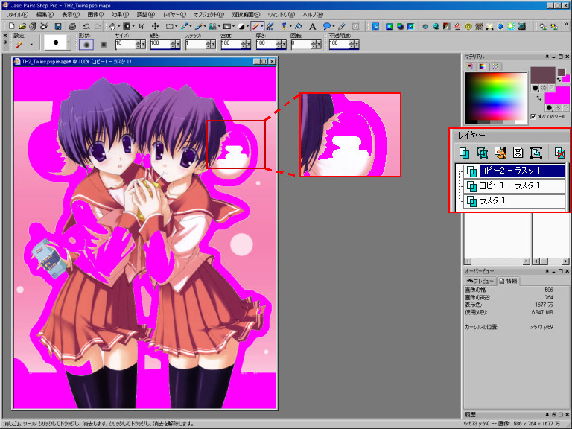
Task: Open the 効果(T) menu
Action: [x=120, y=15]
